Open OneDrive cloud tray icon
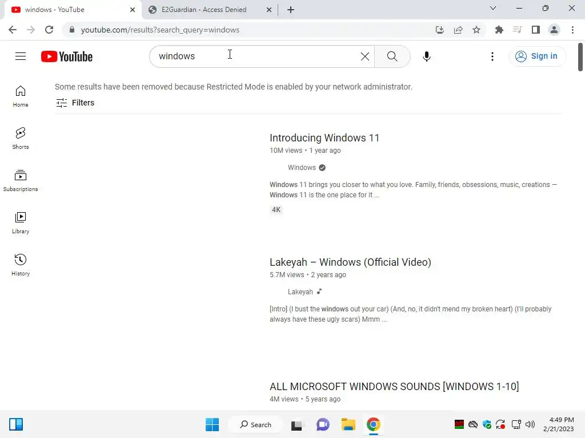Viewport: 585px width, 438px height. (x=473, y=424)
